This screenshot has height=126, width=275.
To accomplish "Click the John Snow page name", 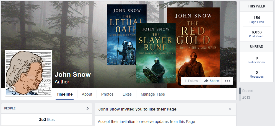I will click(x=72, y=75).
